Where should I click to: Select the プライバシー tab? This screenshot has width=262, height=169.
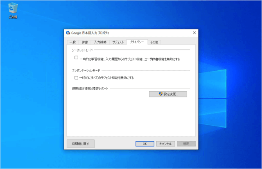(x=137, y=42)
